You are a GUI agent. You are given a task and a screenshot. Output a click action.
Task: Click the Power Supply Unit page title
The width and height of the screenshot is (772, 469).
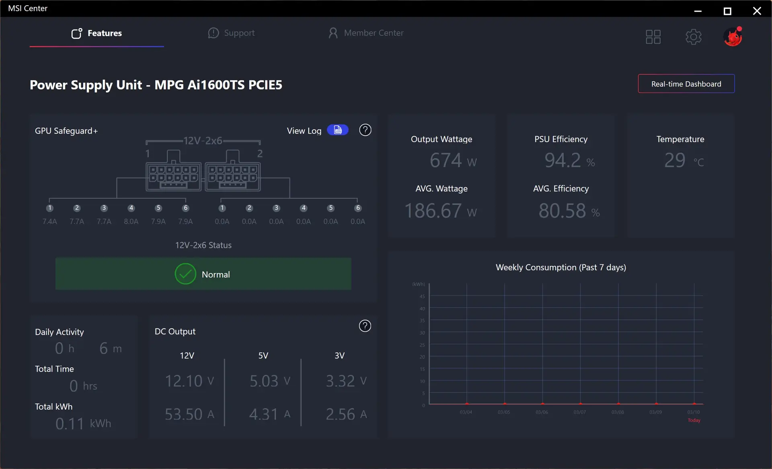point(156,85)
